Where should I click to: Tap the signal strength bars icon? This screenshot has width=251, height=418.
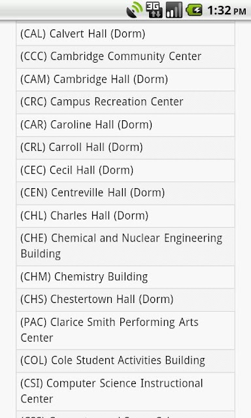click(174, 10)
